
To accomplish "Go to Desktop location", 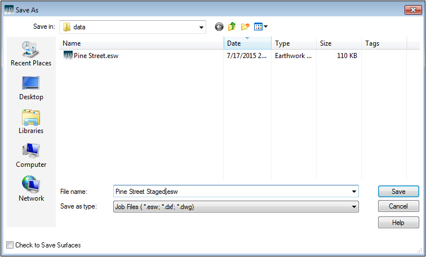I will point(31,88).
